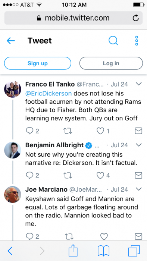Click the Log in button
The height and width of the screenshot is (261, 147).
[111, 63]
